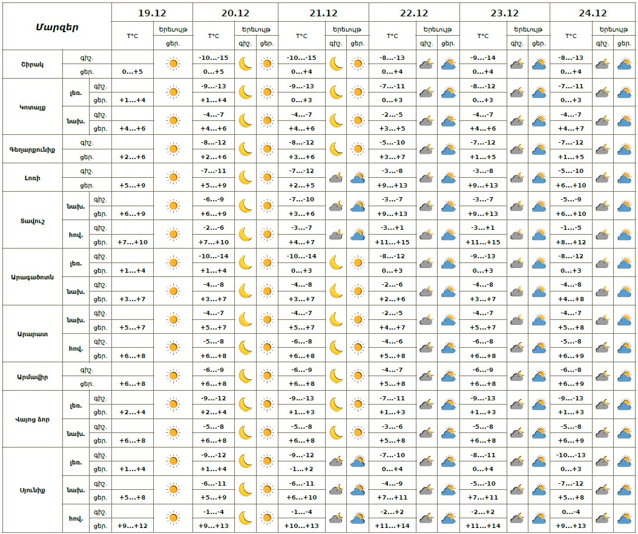Select the 19.12 date column header

pyautogui.click(x=152, y=13)
